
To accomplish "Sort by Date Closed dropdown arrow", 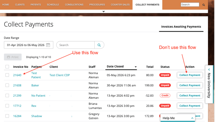I will [136, 67].
